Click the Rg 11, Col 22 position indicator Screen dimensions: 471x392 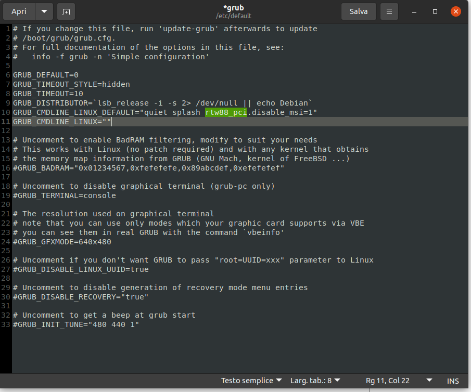pyautogui.click(x=388, y=381)
